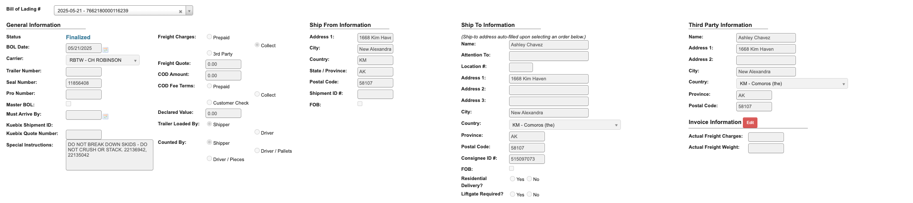Screen dimensions: 913x203
Task: Click the Kuebix Quote Number field
Action: 84,134
